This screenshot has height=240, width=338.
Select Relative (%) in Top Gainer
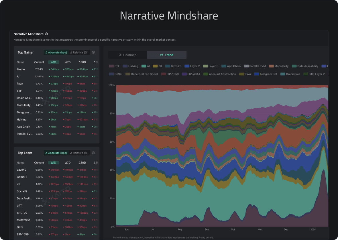coord(79,52)
